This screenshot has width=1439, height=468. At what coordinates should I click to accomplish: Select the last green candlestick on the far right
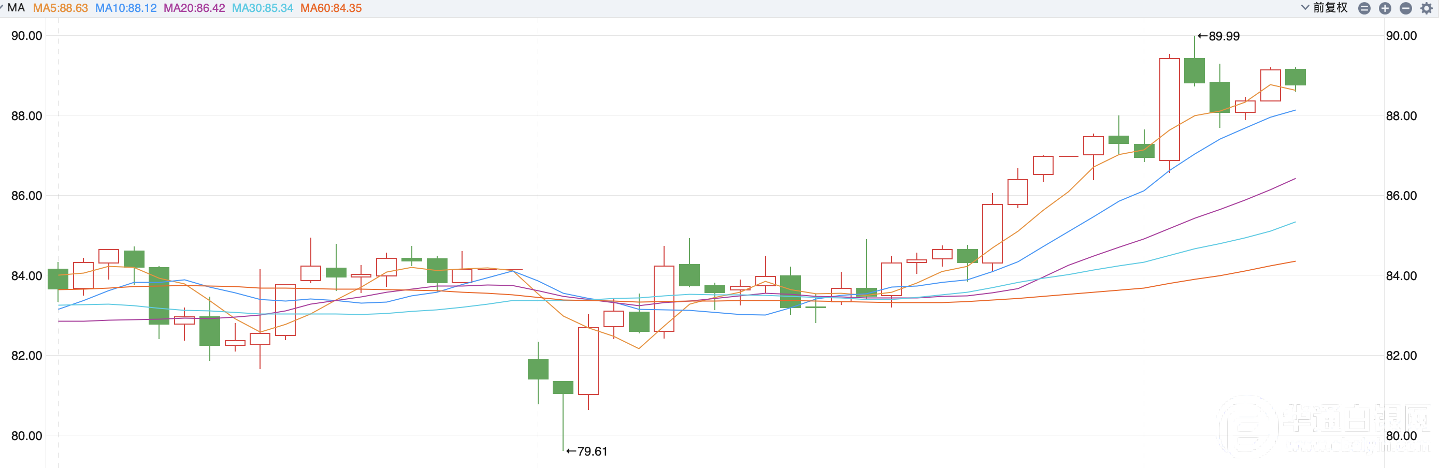click(1295, 77)
